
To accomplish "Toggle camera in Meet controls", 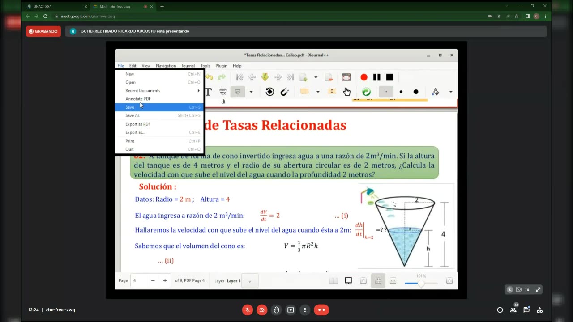I will (262, 309).
